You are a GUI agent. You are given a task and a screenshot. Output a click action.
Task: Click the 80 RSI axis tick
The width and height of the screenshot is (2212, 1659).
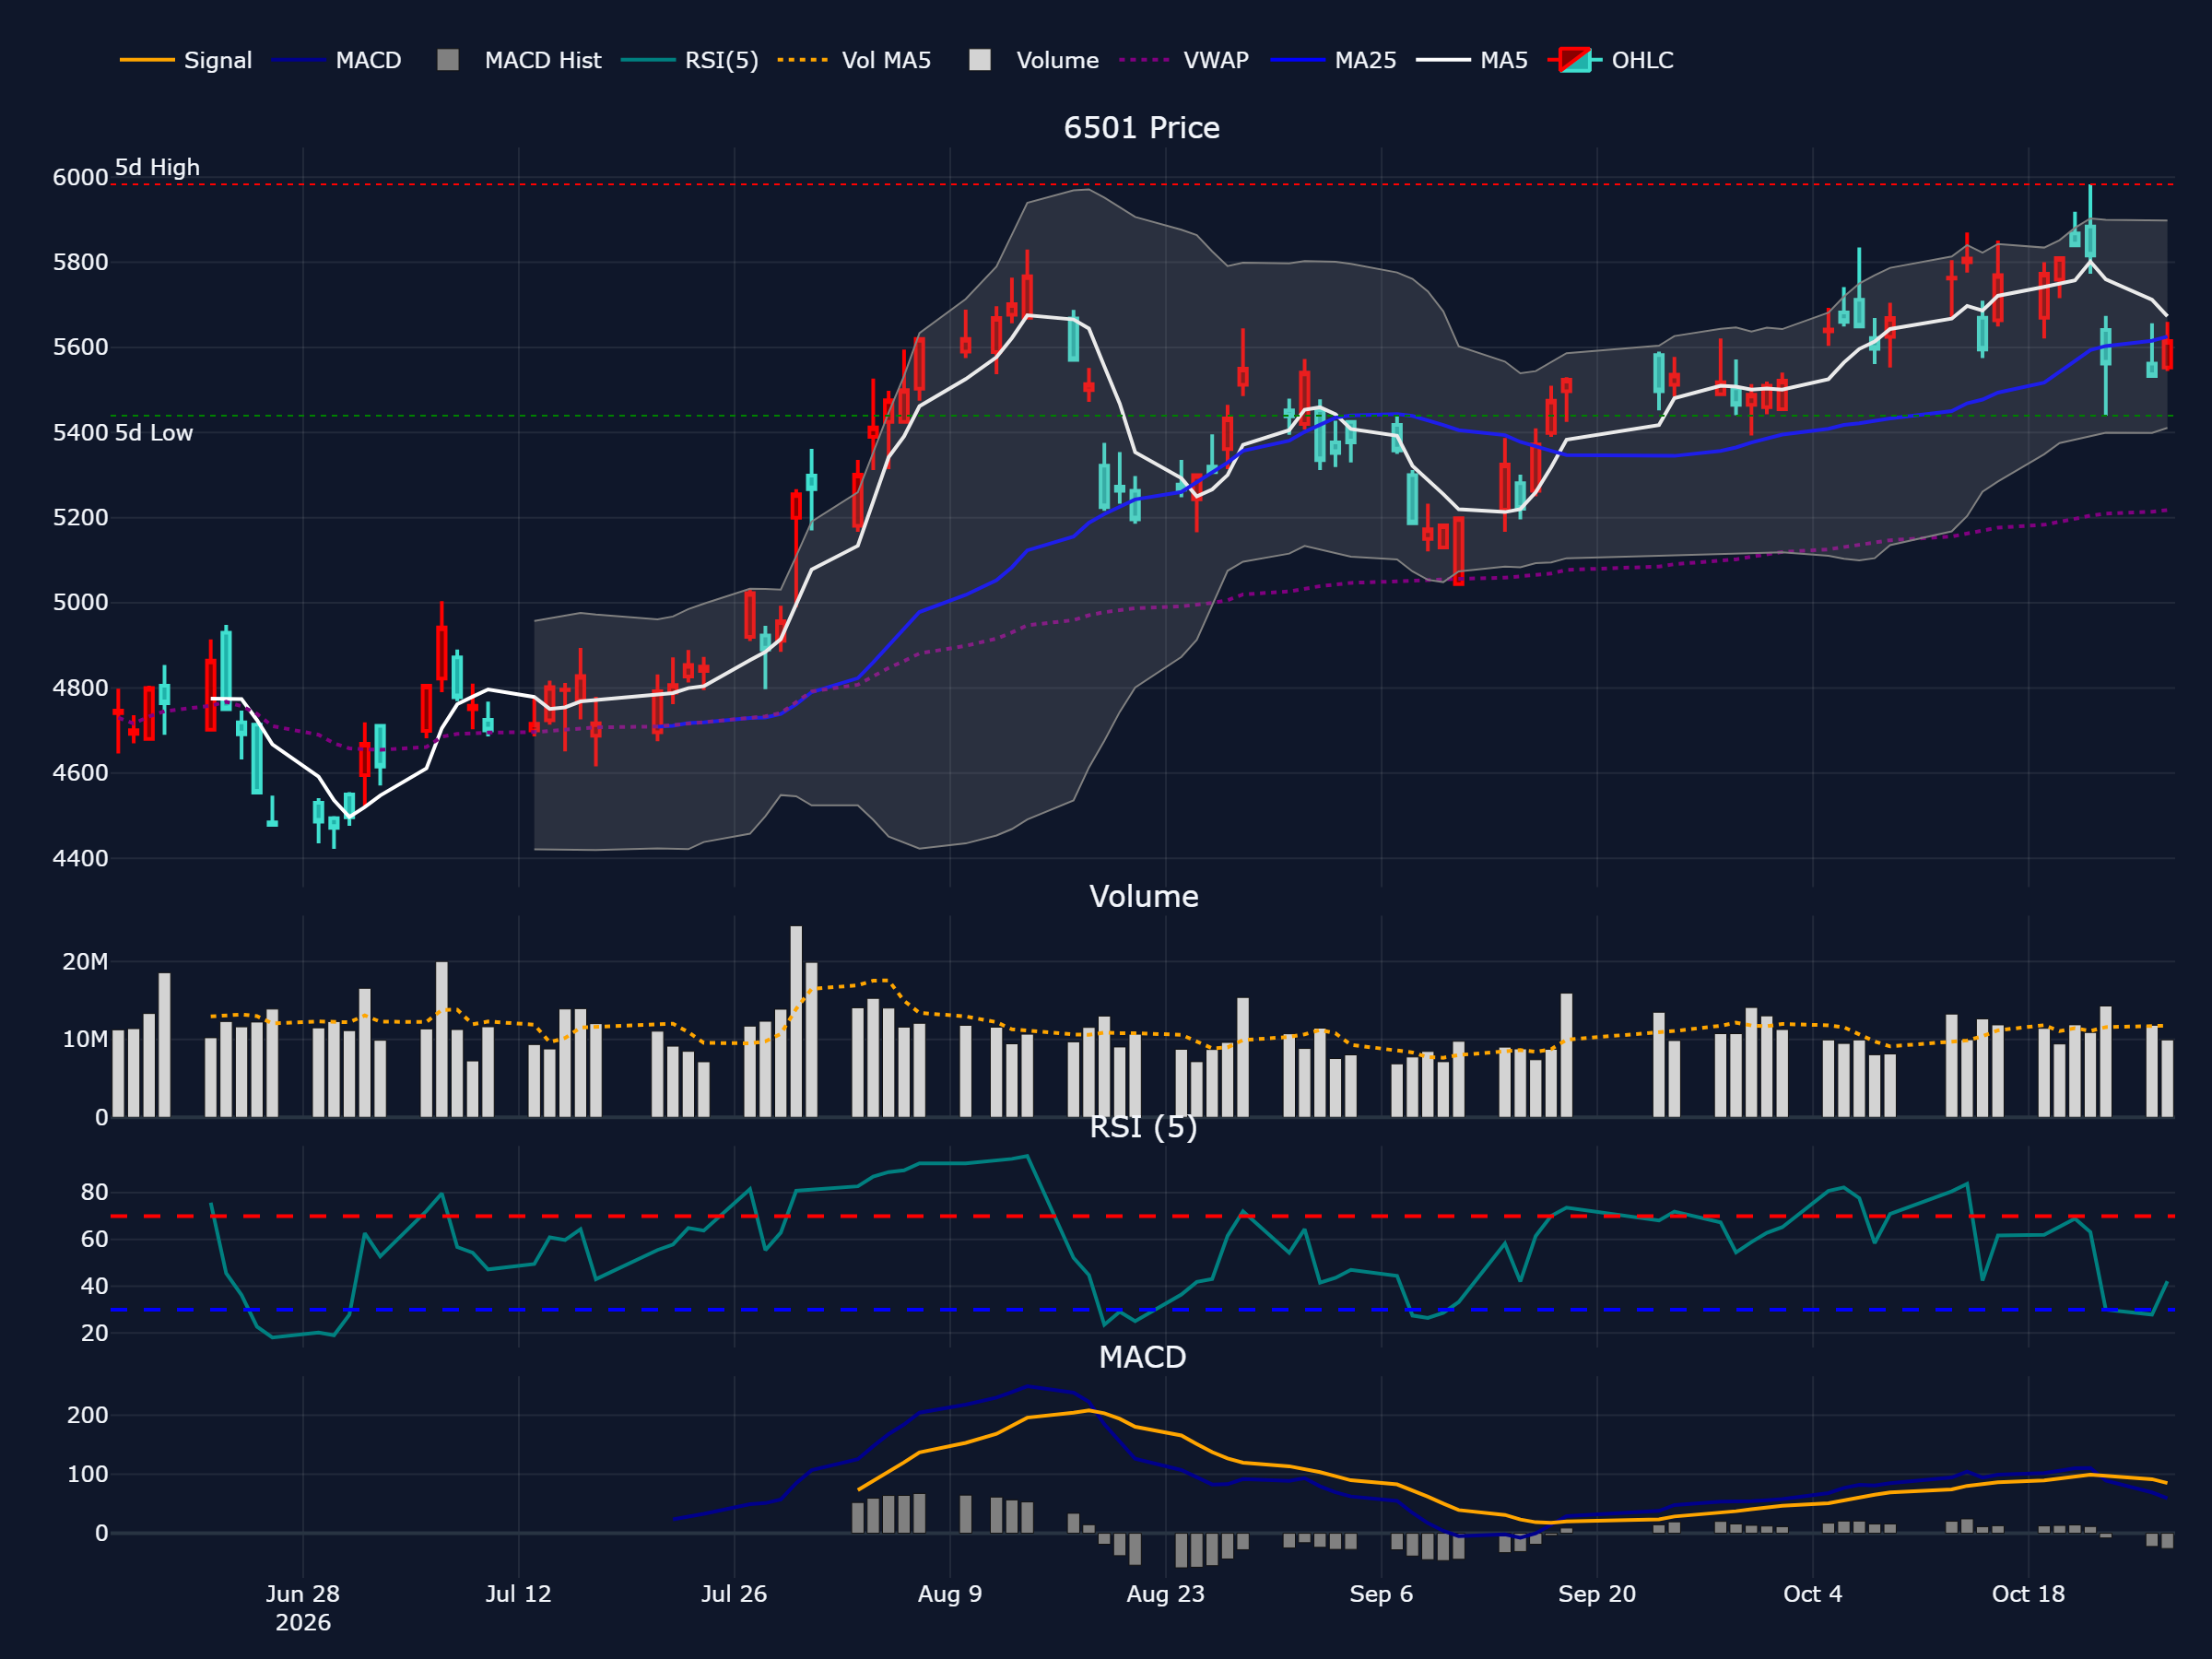tap(95, 1192)
